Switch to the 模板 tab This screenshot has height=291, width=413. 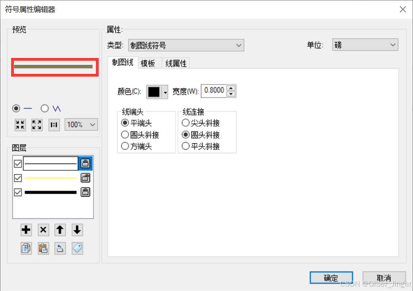point(149,63)
